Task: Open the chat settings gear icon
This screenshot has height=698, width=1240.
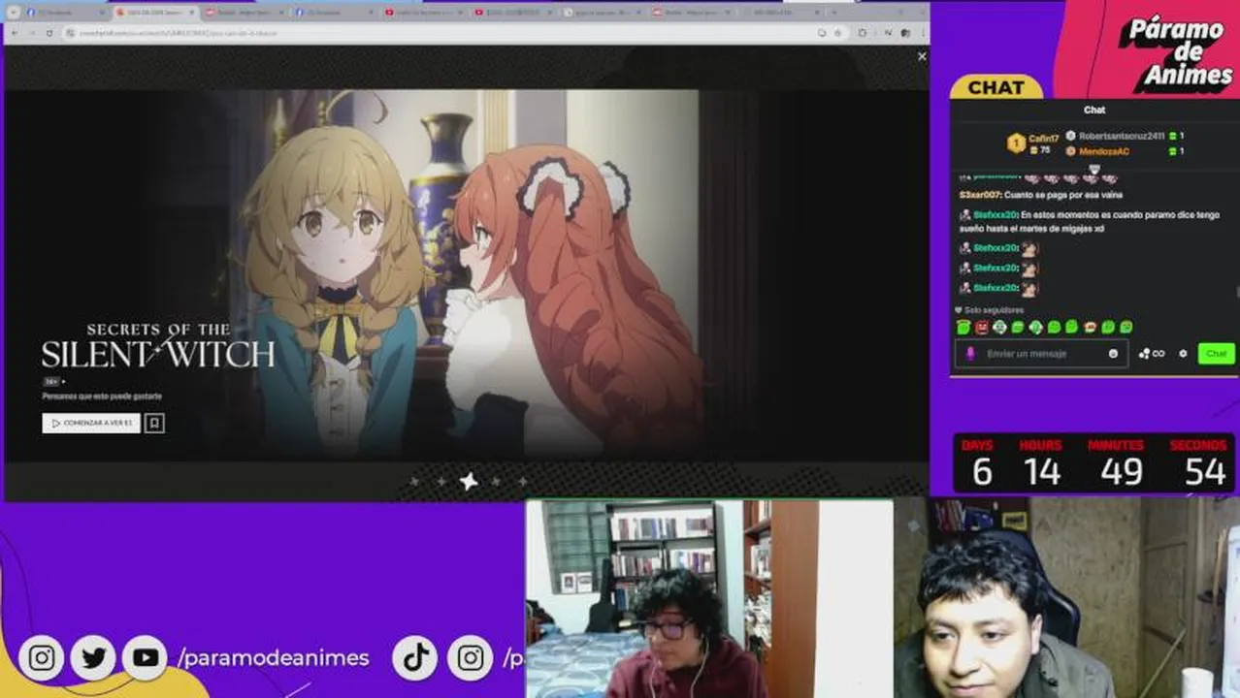Action: (x=1183, y=354)
